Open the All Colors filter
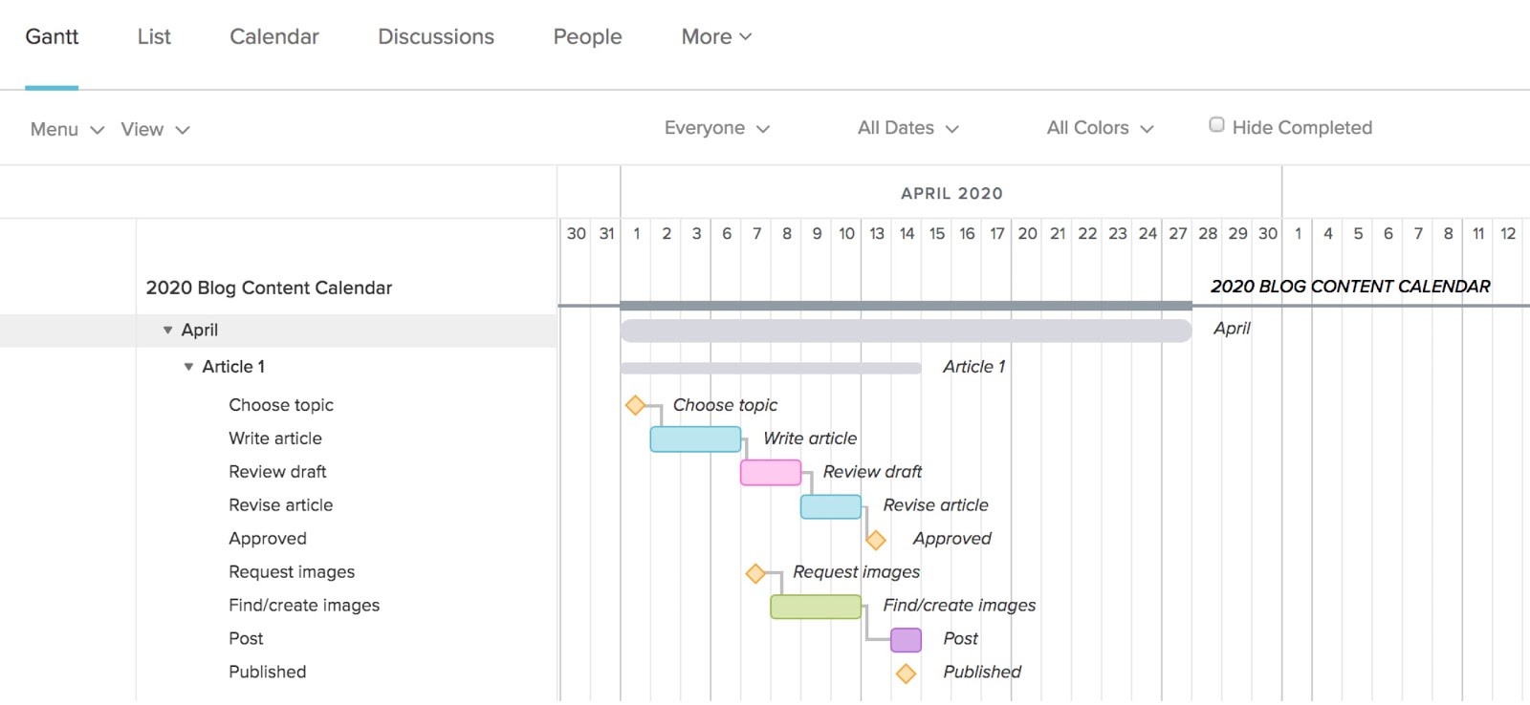 point(1098,128)
